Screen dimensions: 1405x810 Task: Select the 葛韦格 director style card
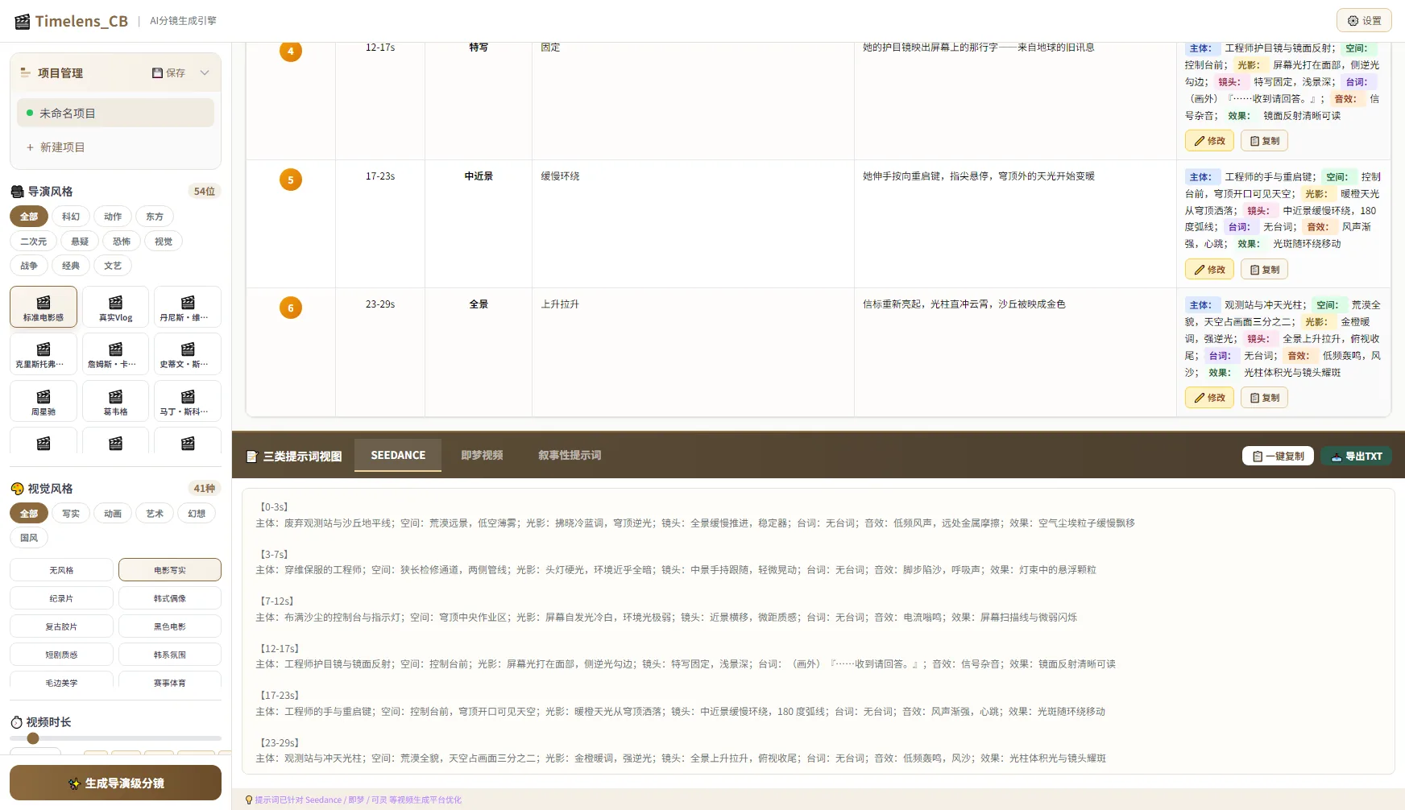[115, 401]
